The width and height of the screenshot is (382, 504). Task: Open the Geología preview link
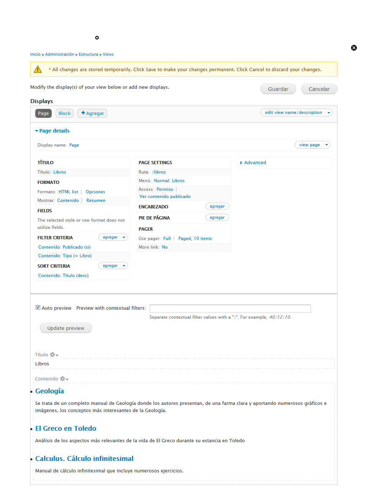point(50,391)
